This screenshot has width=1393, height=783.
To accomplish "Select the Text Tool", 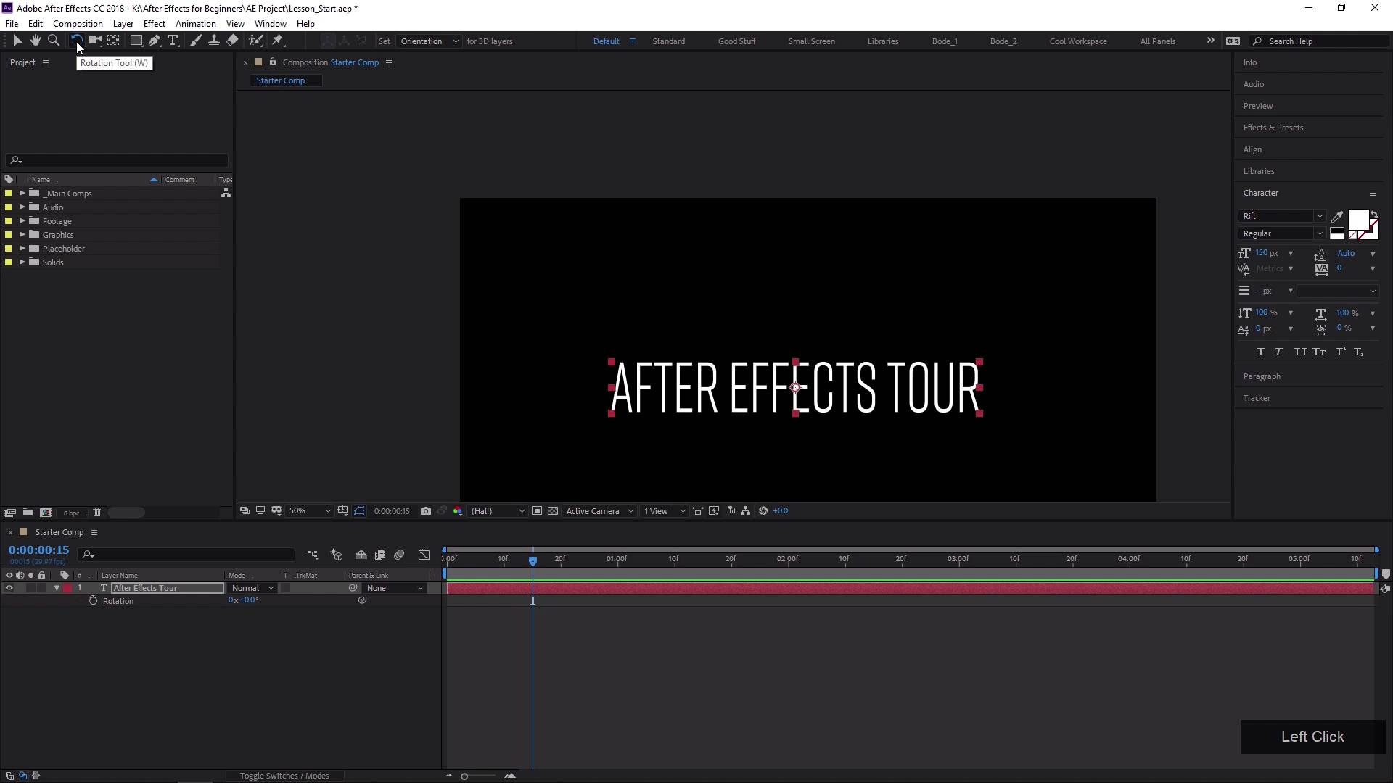I will (172, 40).
